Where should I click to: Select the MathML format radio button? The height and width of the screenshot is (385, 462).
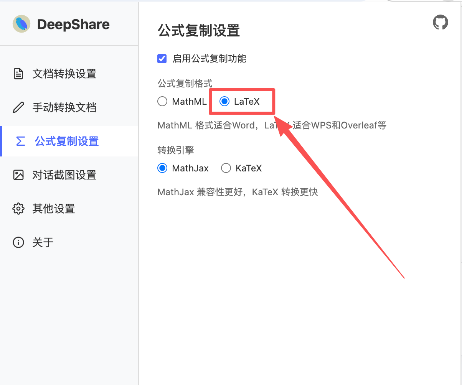point(162,101)
